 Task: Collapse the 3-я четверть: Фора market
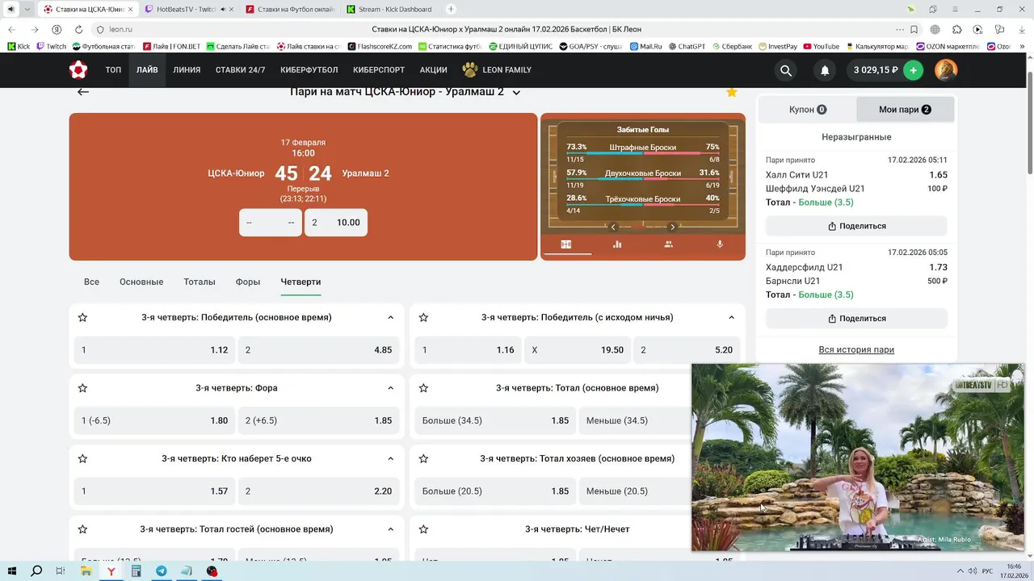click(x=390, y=388)
